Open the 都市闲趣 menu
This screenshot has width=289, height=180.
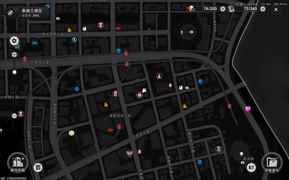[18, 163]
